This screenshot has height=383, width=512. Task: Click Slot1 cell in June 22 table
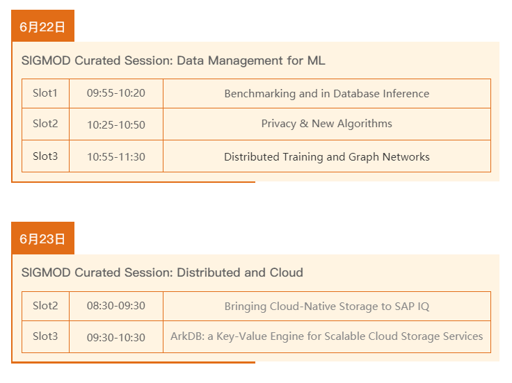[45, 93]
